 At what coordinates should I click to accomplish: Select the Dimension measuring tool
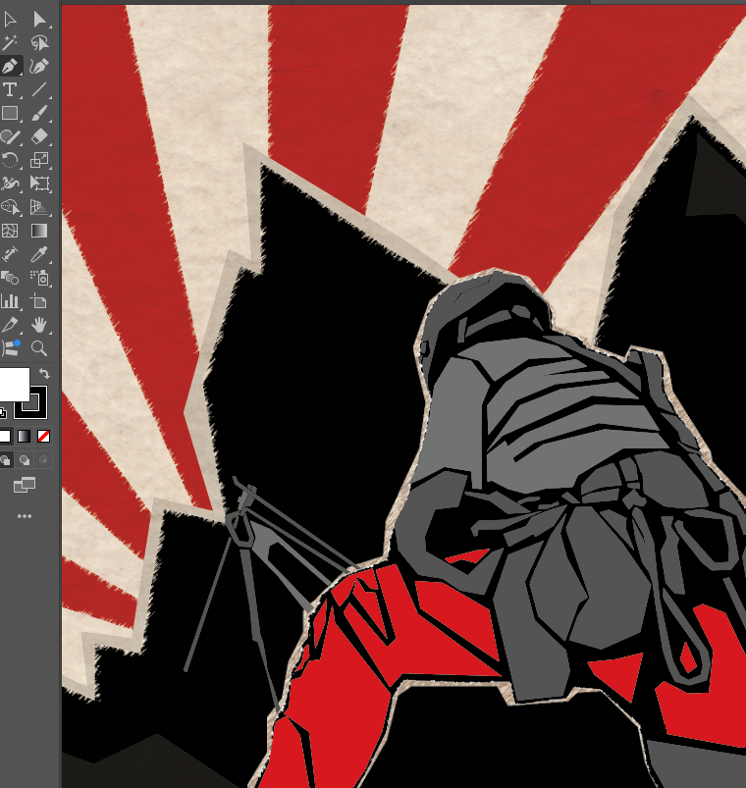click(10, 254)
